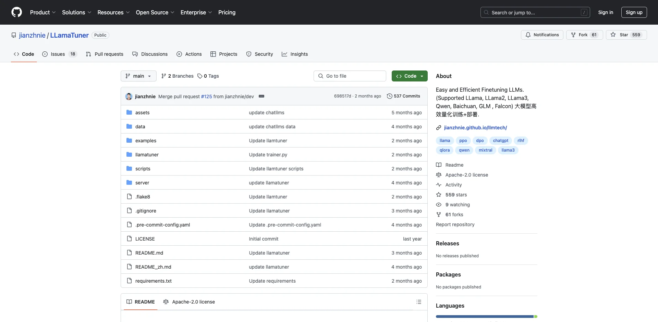Open README.md file
The width and height of the screenshot is (658, 322).
tap(149, 253)
